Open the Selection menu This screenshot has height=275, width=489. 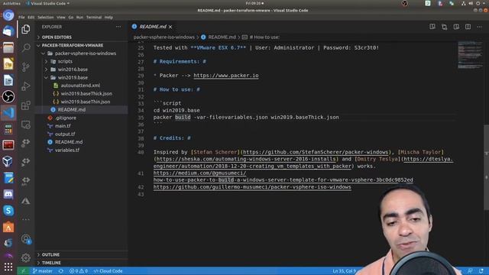coord(46,18)
